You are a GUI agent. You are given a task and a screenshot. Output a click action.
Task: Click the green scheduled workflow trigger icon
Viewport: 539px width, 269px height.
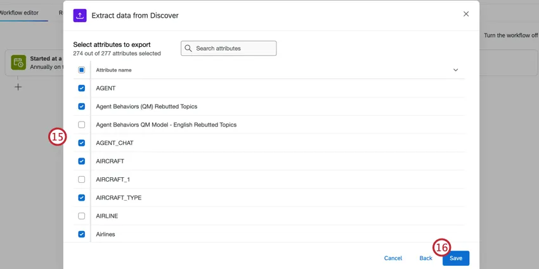[18, 62]
